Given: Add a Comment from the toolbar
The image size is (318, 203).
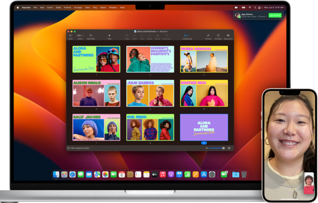Looking at the screenshot, I should 167,36.
